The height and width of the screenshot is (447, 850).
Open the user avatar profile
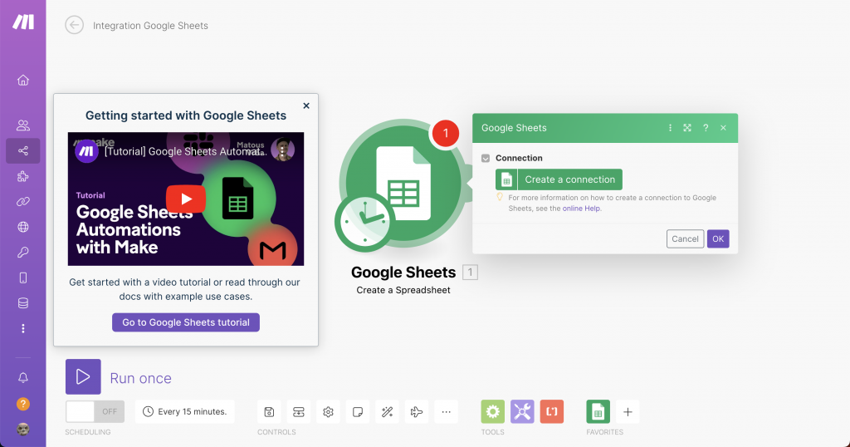[22, 430]
